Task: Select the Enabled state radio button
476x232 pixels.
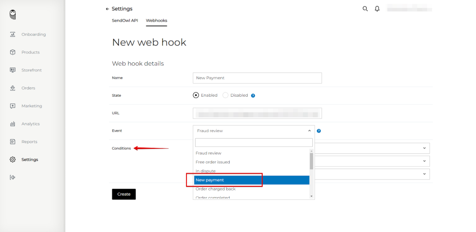Action: 196,95
